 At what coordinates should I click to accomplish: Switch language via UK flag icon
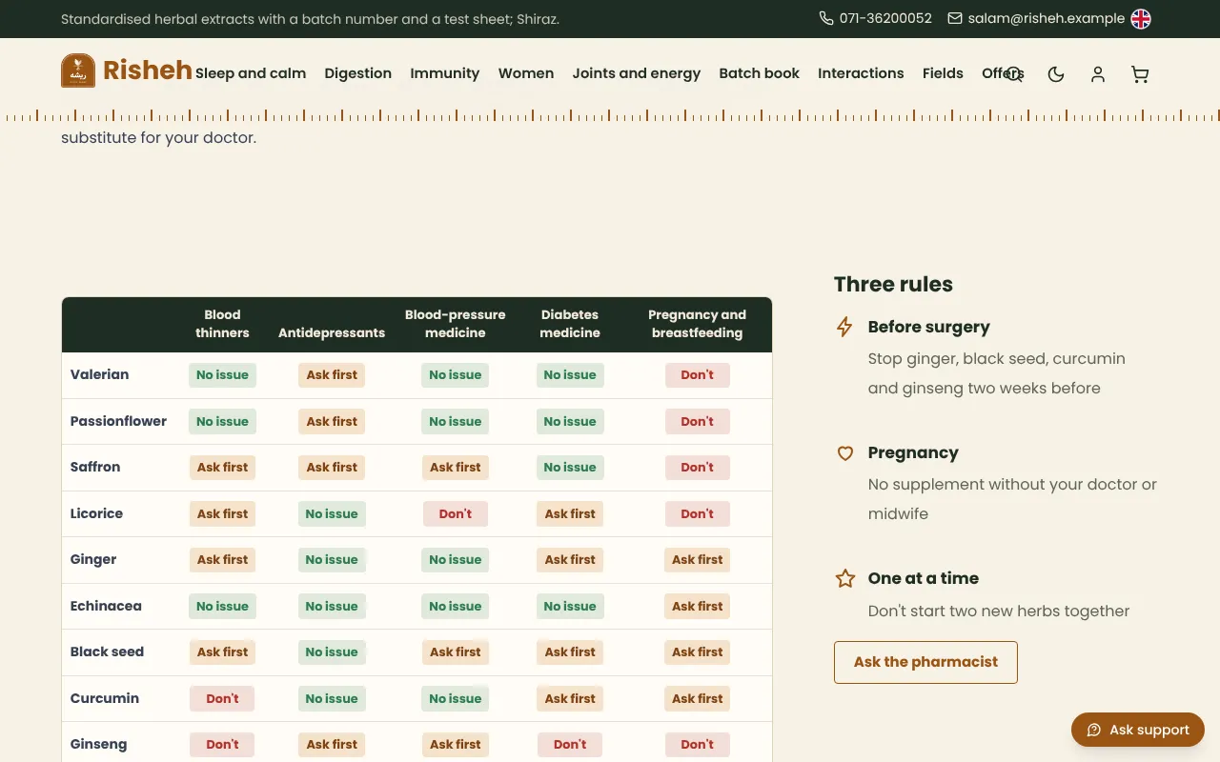tap(1141, 18)
